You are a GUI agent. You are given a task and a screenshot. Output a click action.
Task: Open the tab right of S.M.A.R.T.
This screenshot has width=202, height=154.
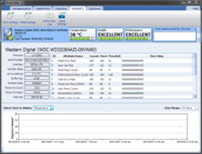click(95, 8)
